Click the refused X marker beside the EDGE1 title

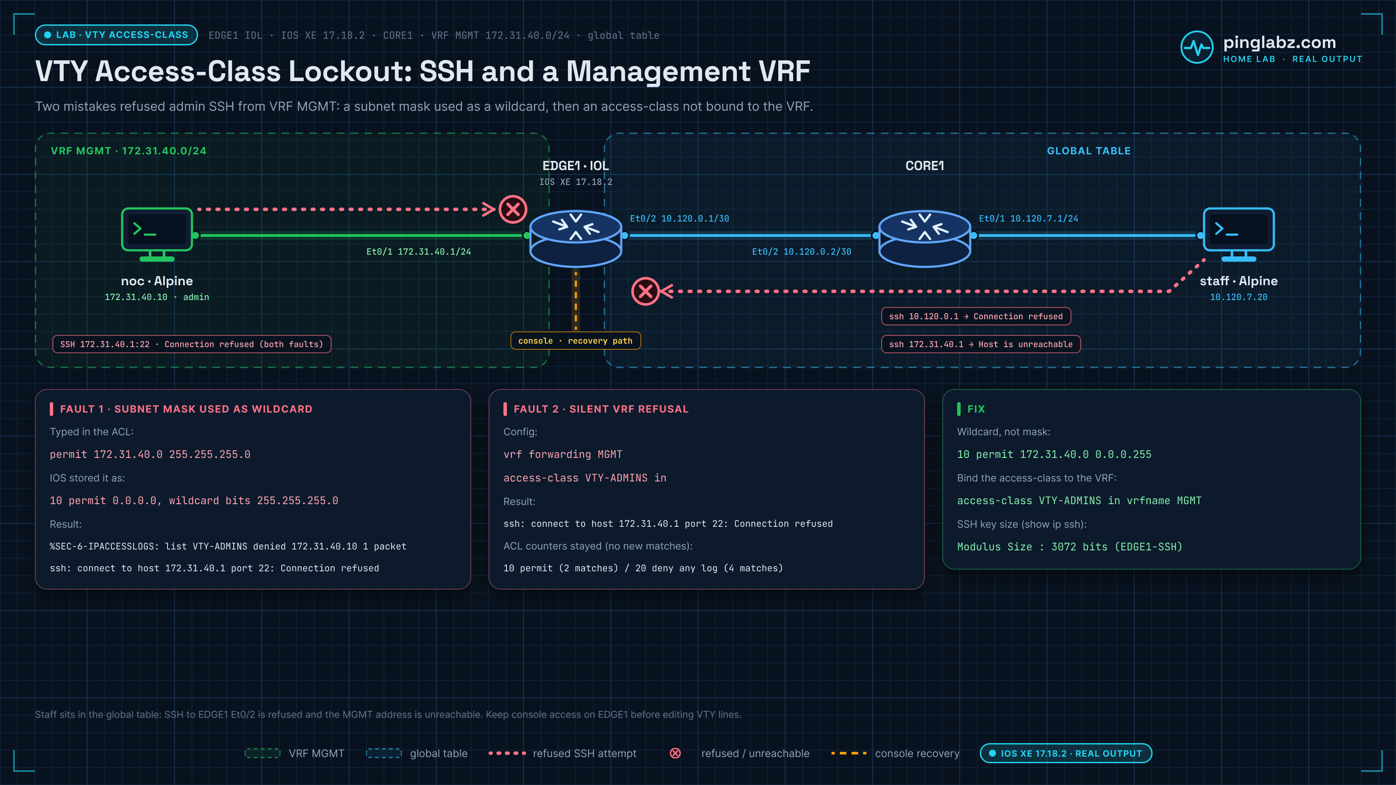click(x=513, y=209)
